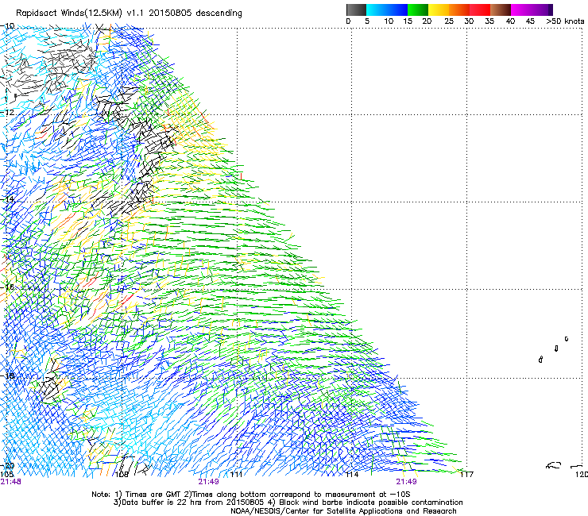Screen dimensions: 588x516
Task: Click the legend label '40'
Action: tap(510, 21)
